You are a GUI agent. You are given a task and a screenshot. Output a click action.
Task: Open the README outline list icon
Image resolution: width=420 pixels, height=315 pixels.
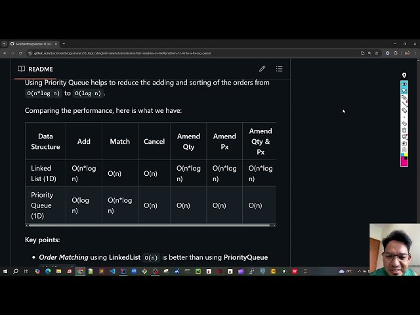click(279, 69)
